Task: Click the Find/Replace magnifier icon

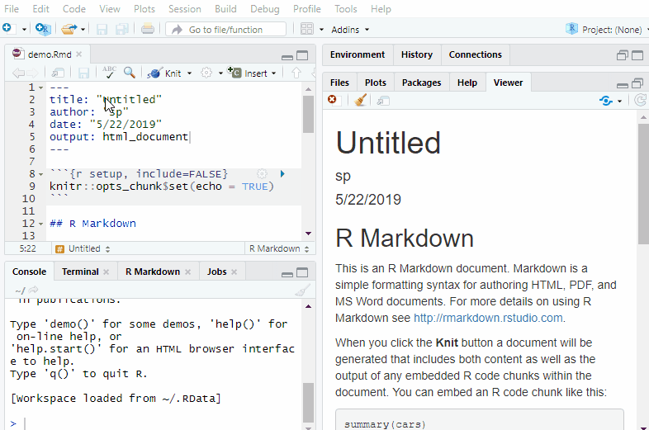Action: 130,73
